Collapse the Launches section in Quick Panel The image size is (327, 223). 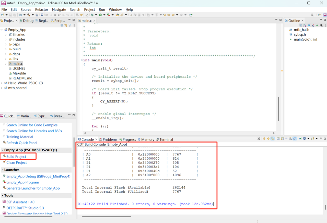2,170
